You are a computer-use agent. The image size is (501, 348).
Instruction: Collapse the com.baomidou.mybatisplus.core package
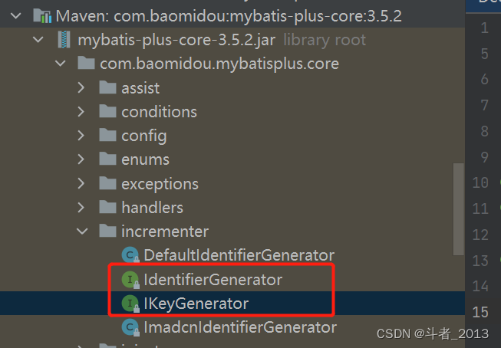(x=61, y=64)
